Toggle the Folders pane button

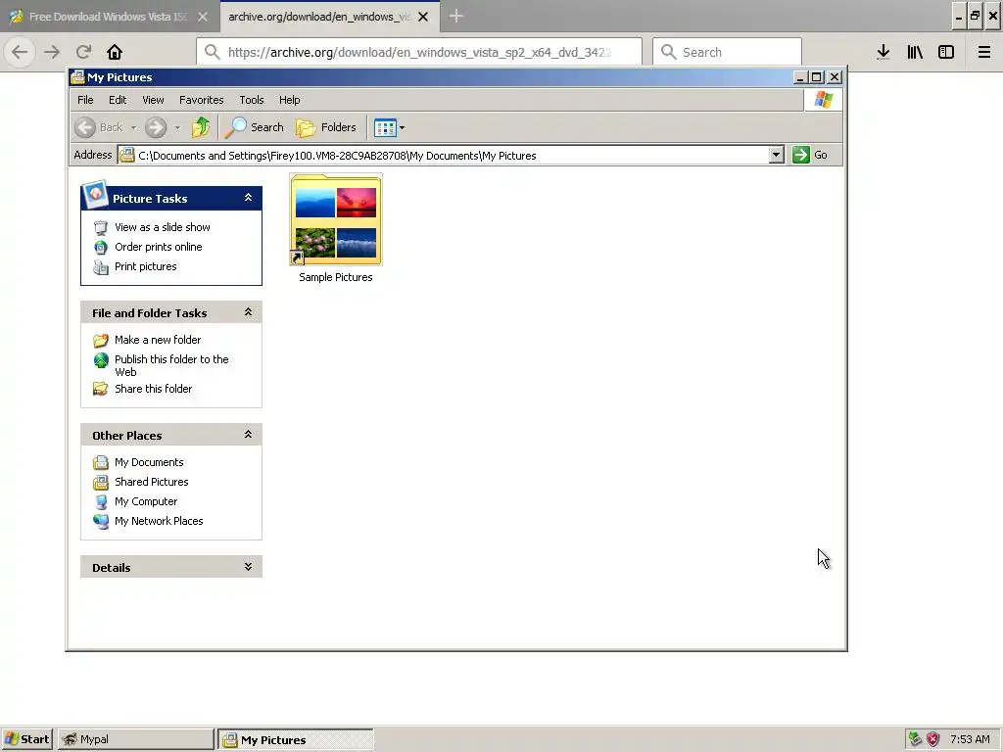(x=326, y=127)
